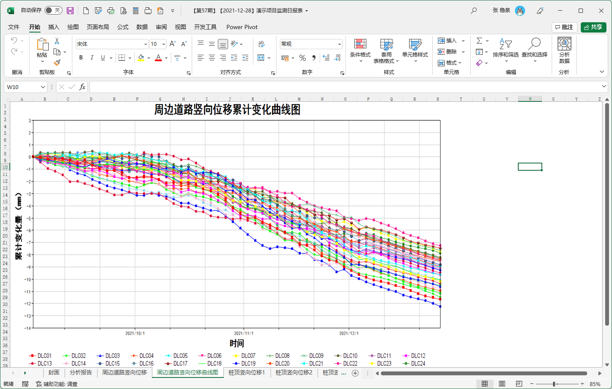Click Merge and Center icon
The image size is (612, 389).
coord(261,57)
